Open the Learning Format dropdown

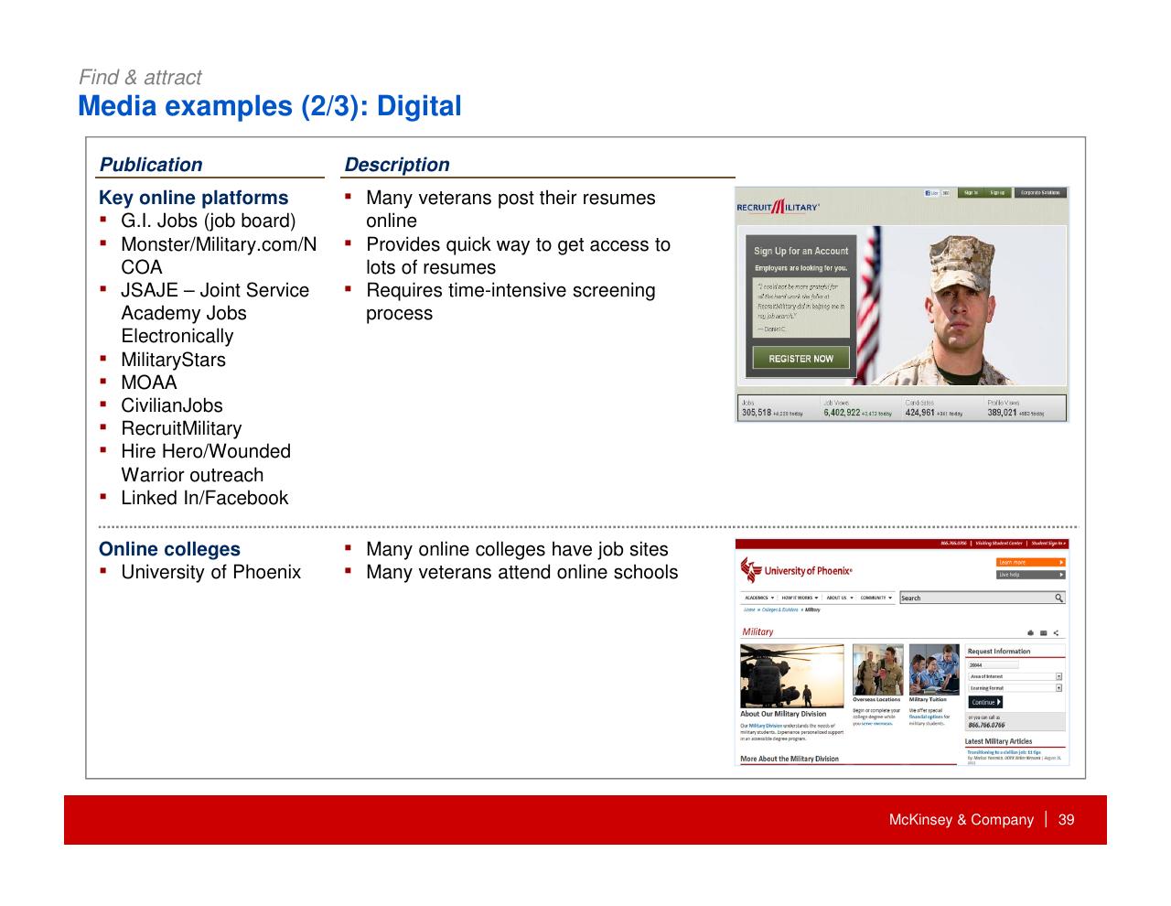1015,687
